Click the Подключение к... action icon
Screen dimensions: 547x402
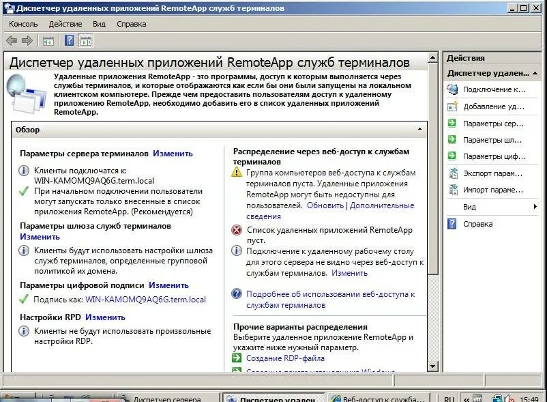pos(452,89)
